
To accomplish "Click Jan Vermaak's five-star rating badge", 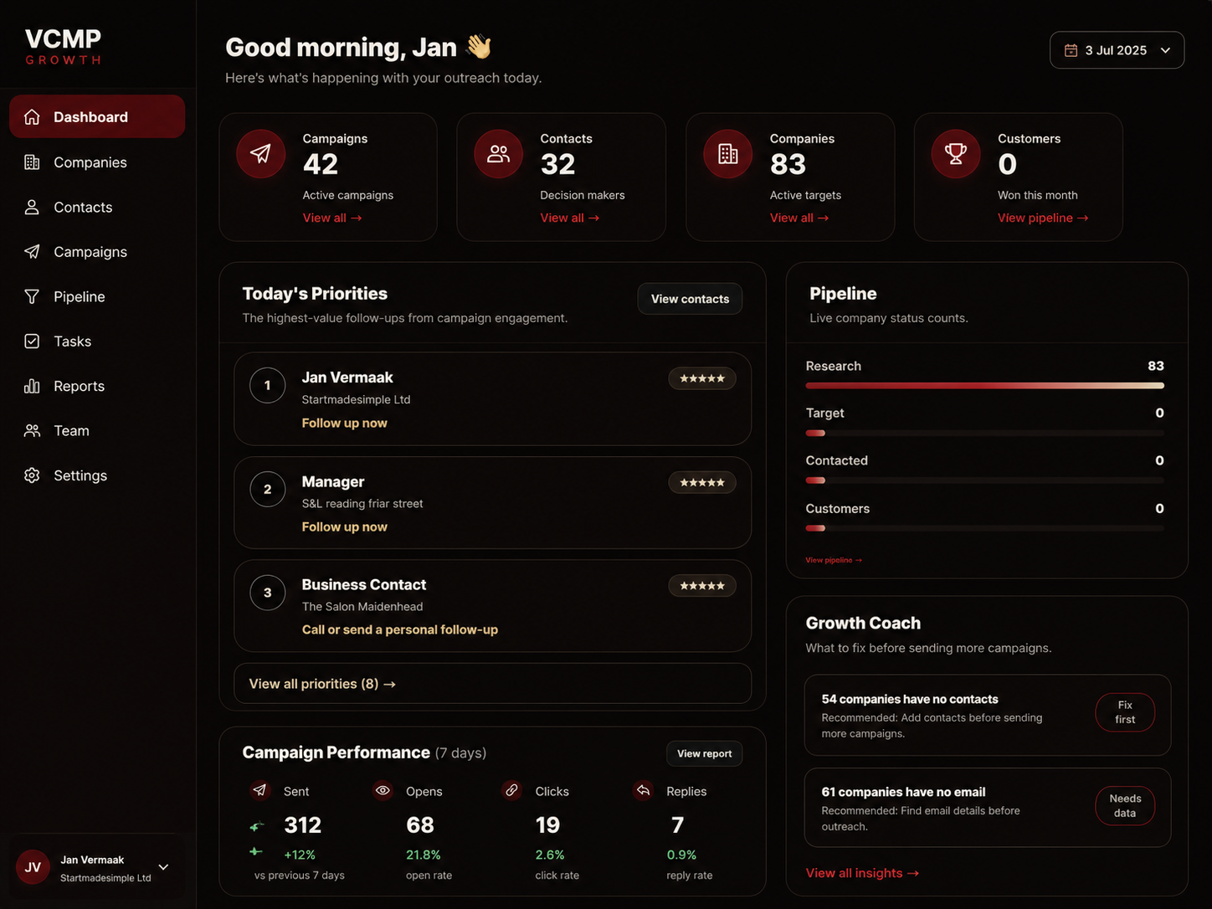I will coord(702,378).
